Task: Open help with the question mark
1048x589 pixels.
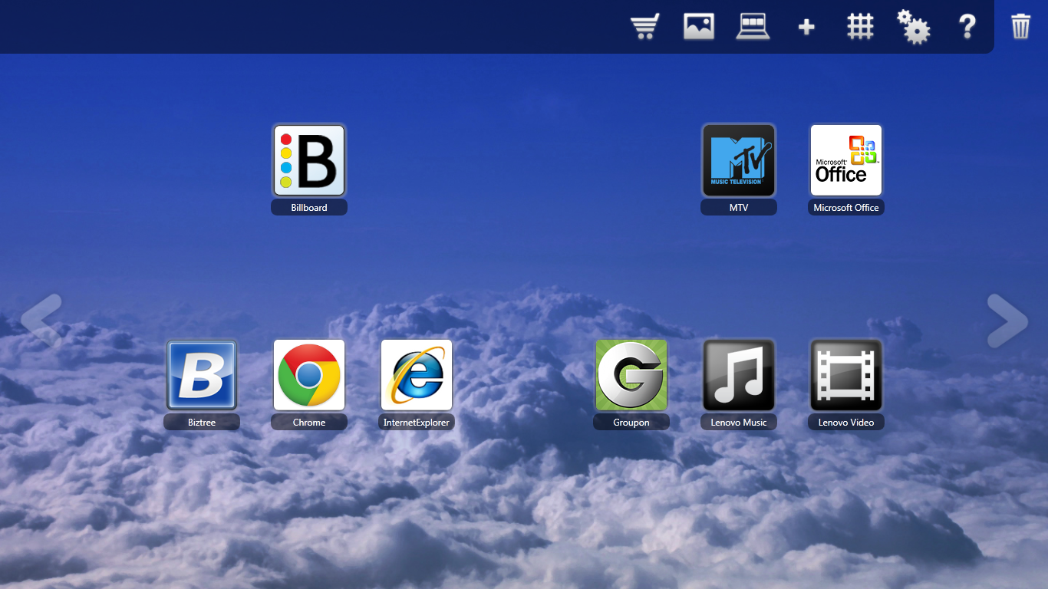Action: pos(967,27)
